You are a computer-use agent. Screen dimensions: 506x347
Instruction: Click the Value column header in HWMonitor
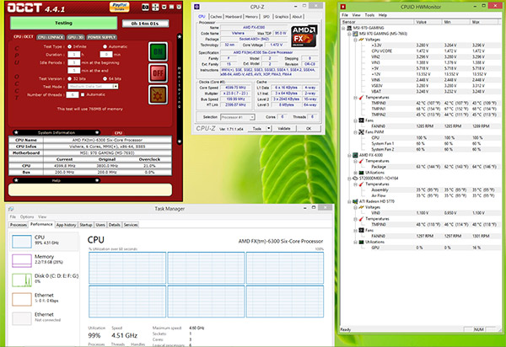coord(428,22)
